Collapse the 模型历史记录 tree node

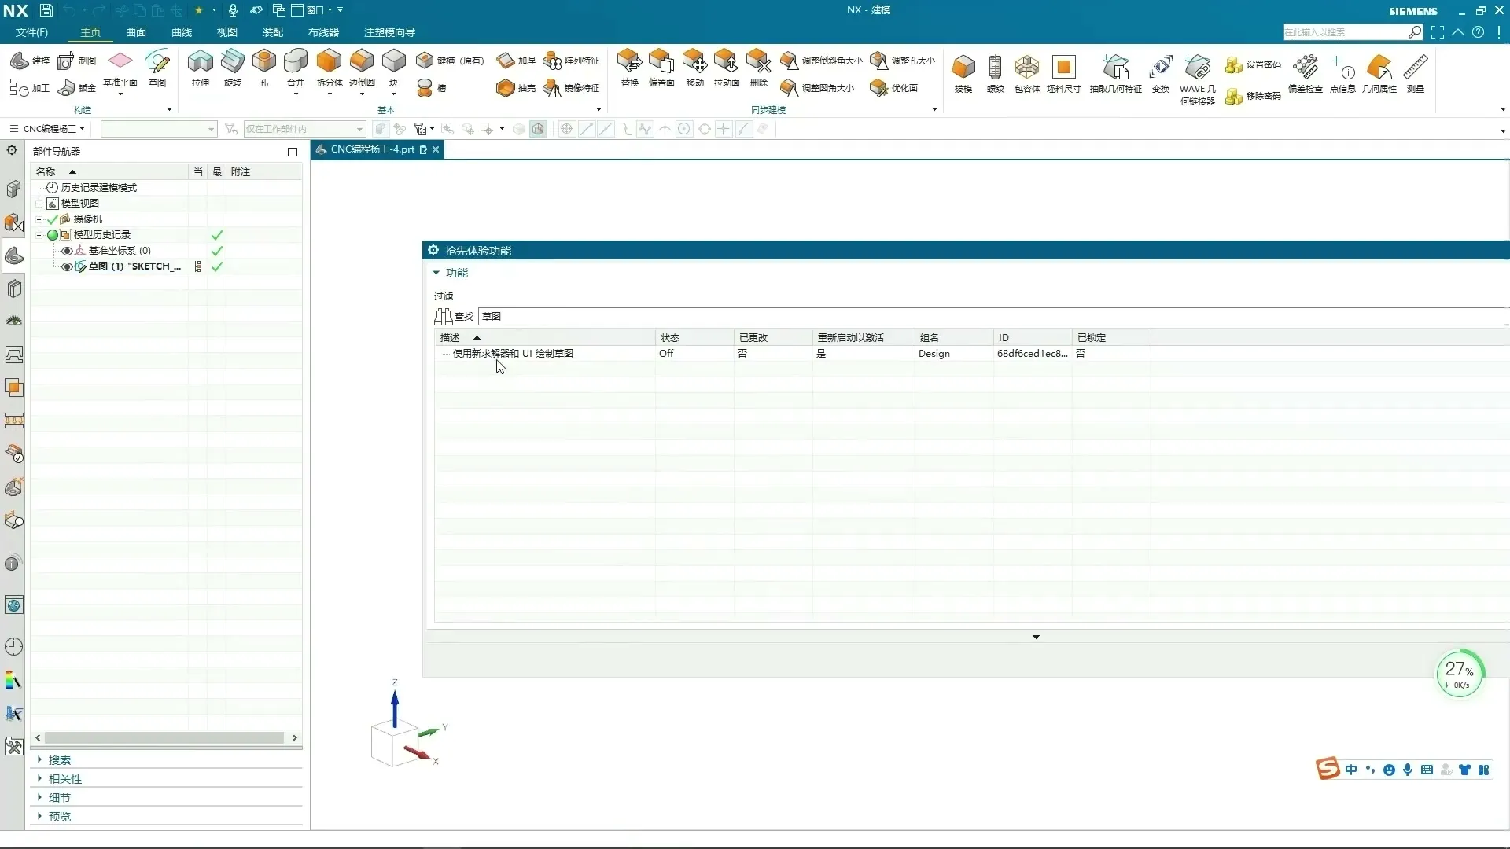click(x=39, y=235)
